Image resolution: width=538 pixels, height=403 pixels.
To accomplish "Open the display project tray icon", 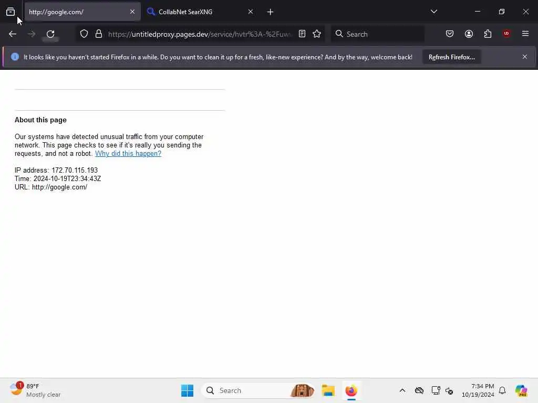I will coord(436,390).
